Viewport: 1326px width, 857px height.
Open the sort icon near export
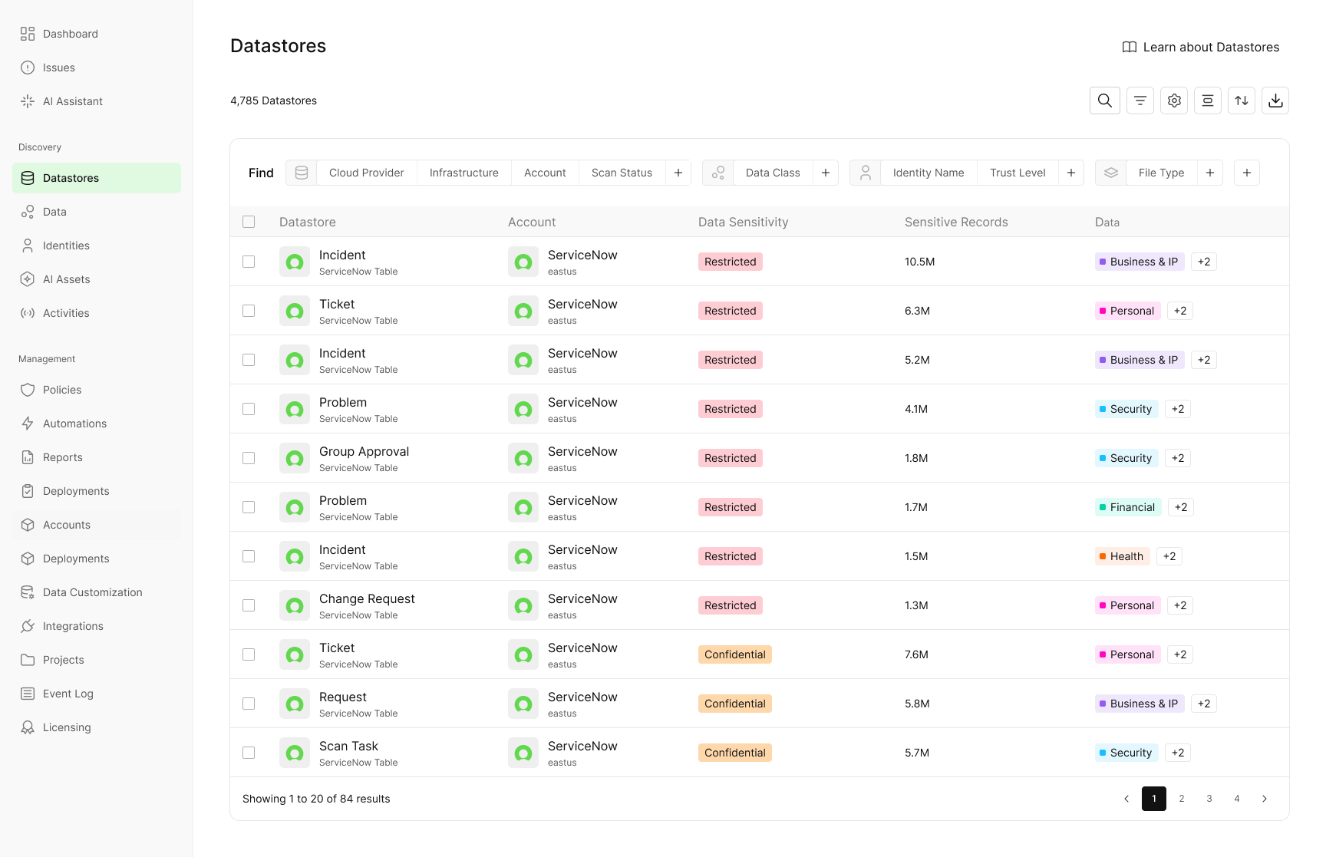tap(1241, 101)
